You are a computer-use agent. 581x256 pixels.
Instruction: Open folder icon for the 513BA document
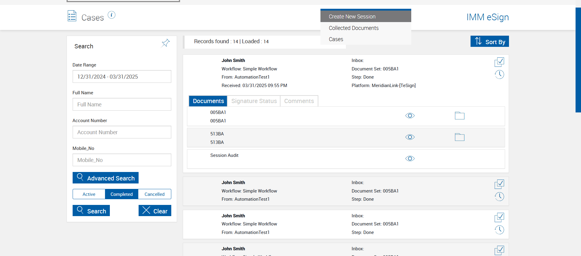(459, 137)
